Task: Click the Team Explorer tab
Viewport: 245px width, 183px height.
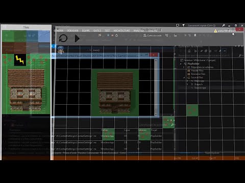Action: click(x=212, y=153)
